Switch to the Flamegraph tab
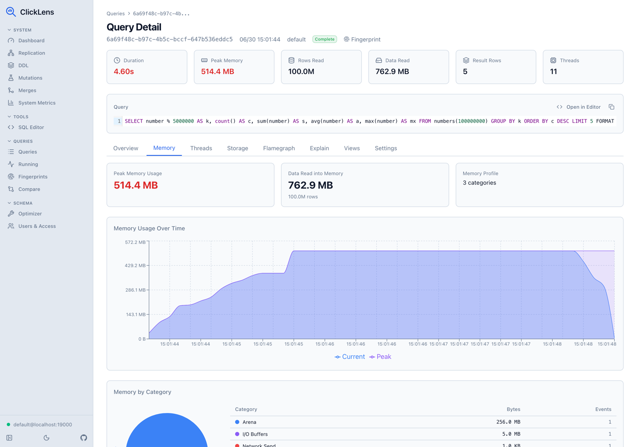 point(279,148)
